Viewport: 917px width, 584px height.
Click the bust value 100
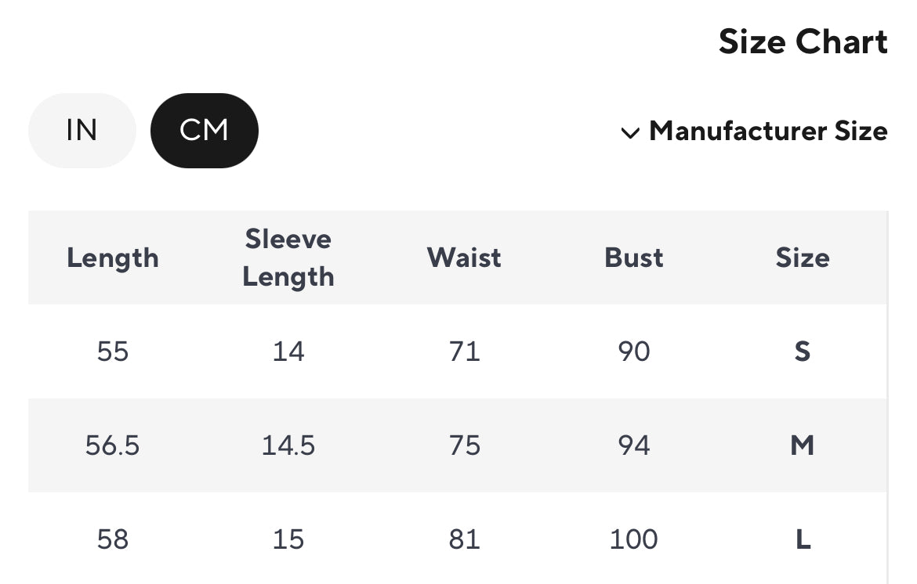633,539
